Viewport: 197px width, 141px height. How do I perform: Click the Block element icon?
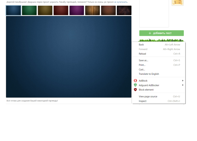pyautogui.click(x=135, y=90)
